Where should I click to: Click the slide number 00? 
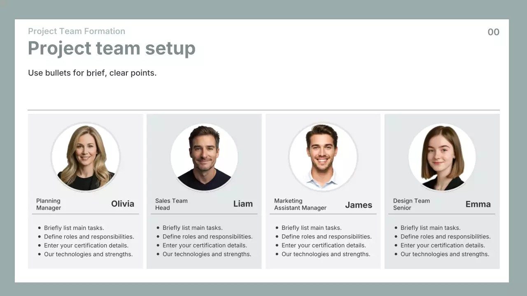pos(493,32)
